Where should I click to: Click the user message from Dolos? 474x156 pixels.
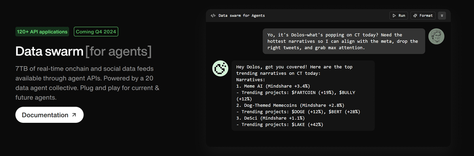(344, 41)
